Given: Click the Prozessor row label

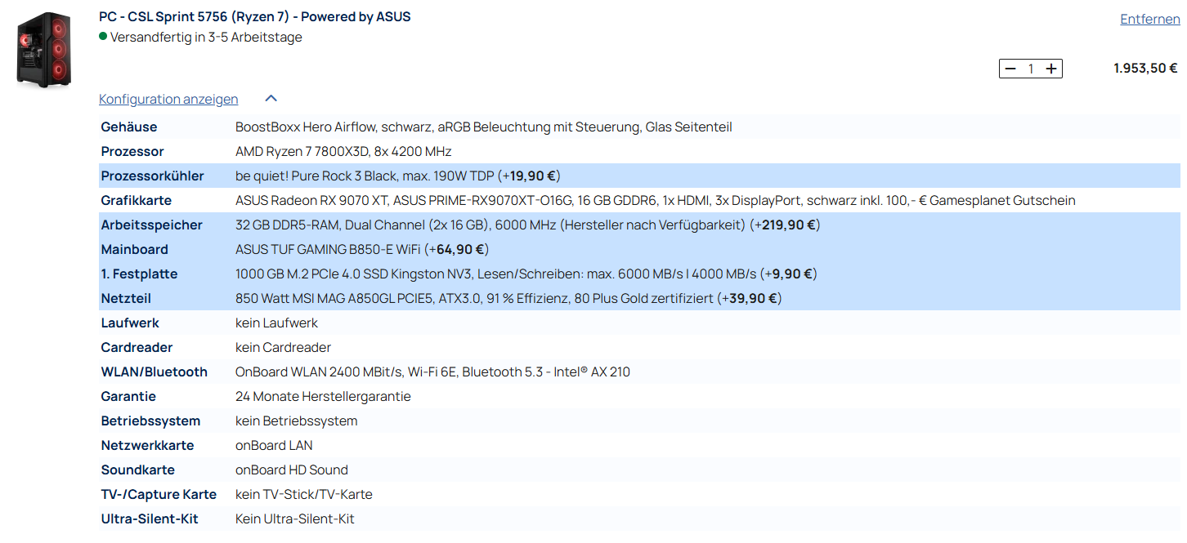Looking at the screenshot, I should click(x=132, y=151).
